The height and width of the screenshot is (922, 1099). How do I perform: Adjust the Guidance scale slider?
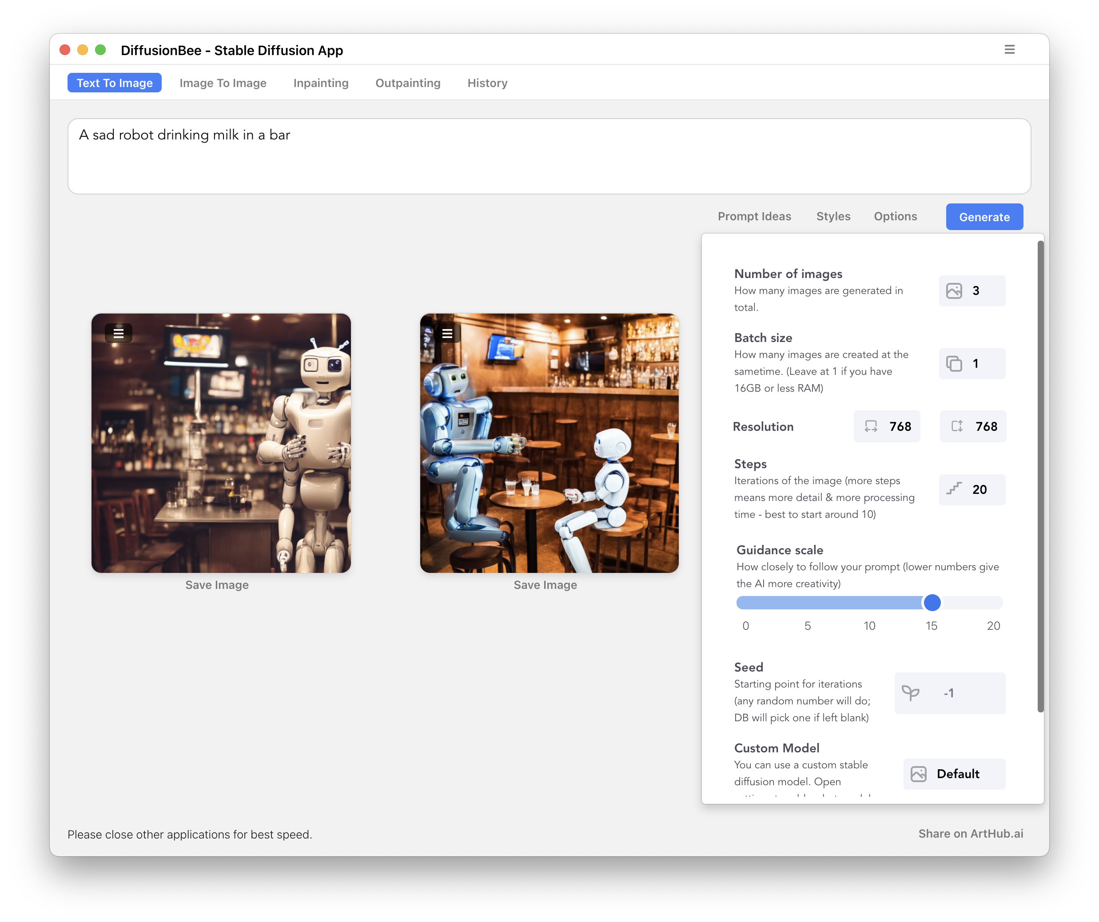click(932, 603)
